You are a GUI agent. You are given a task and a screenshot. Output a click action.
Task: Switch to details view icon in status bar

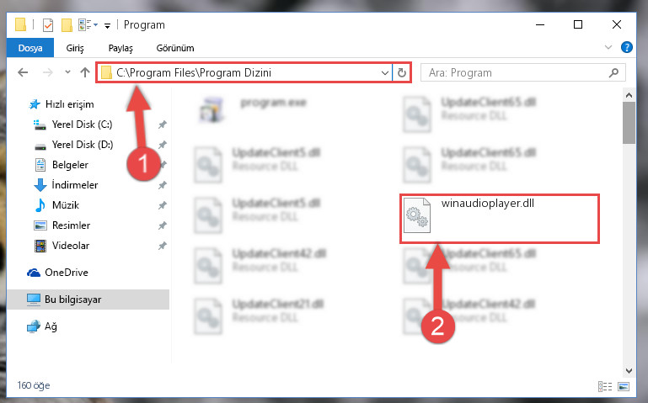pyautogui.click(x=605, y=386)
